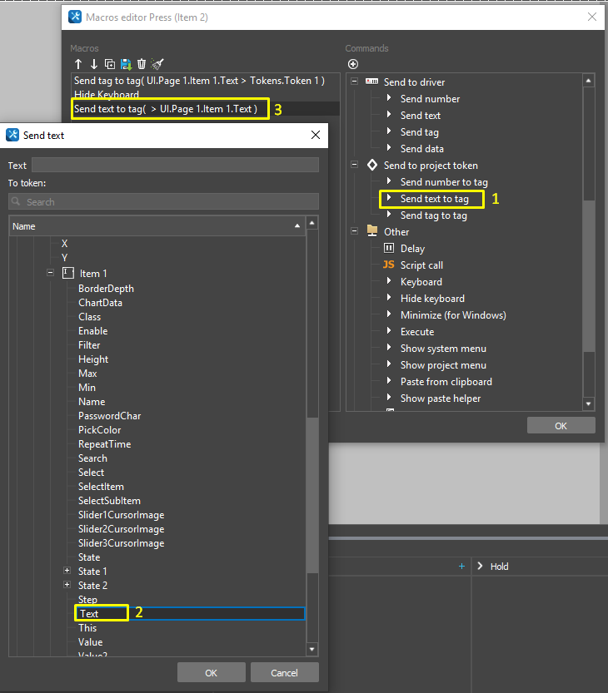Click the Text value input field
Viewport: 608px width, 693px height.
pyautogui.click(x=175, y=165)
